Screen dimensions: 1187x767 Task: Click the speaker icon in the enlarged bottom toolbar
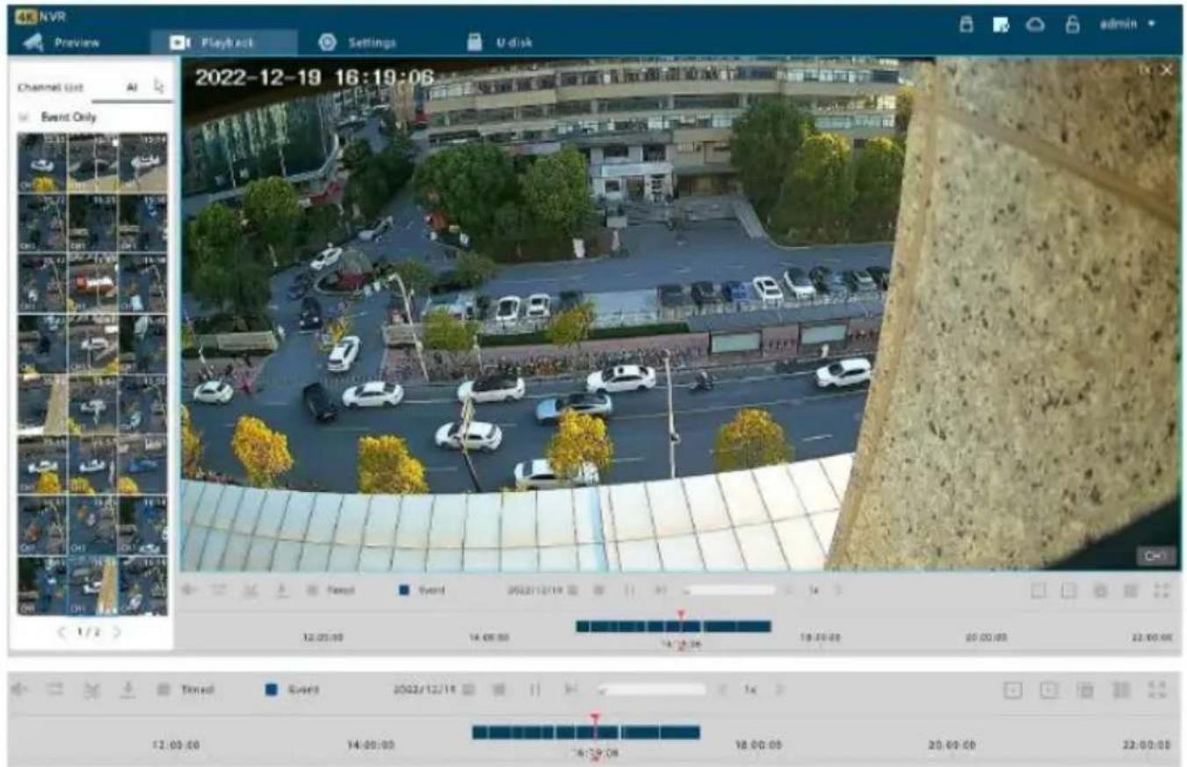pos(19,691)
